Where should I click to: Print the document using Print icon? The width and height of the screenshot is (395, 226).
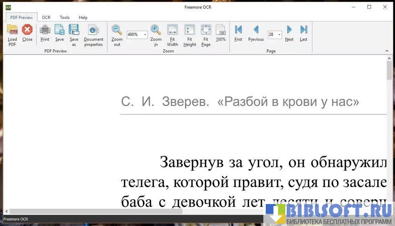(45, 31)
